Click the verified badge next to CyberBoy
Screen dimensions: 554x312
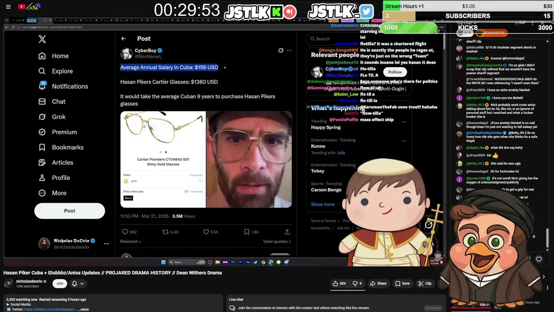[x=160, y=51]
